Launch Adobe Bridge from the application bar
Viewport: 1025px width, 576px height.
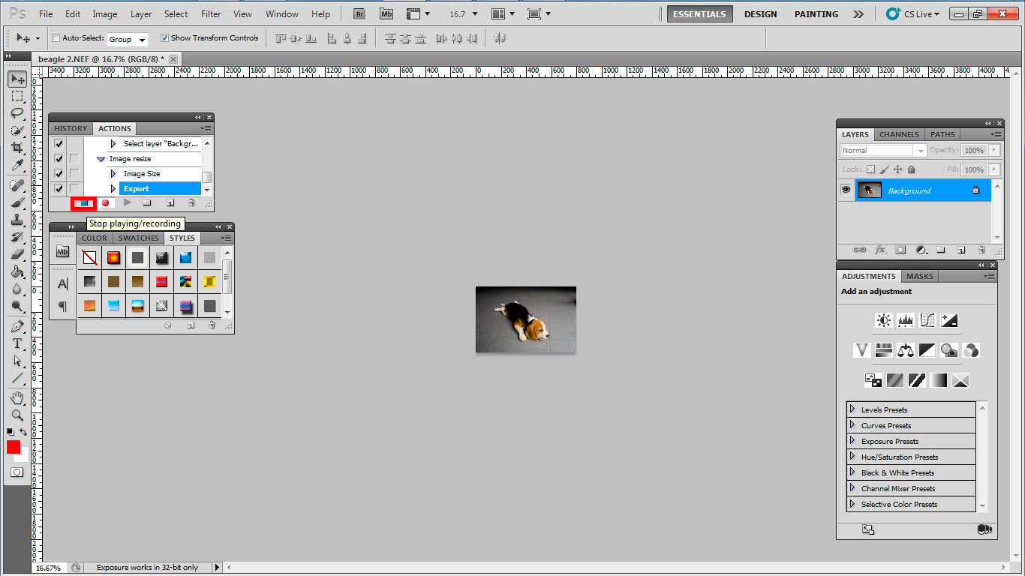click(x=359, y=13)
